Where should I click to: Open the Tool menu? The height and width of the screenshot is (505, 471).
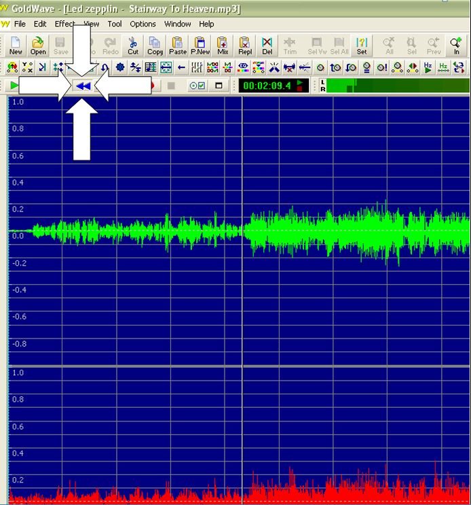tap(115, 24)
